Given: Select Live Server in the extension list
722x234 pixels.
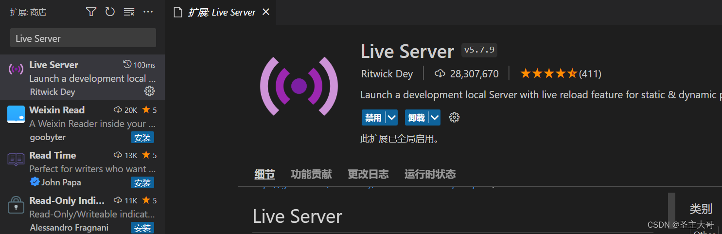Looking at the screenshot, I should pyautogui.click(x=82, y=77).
